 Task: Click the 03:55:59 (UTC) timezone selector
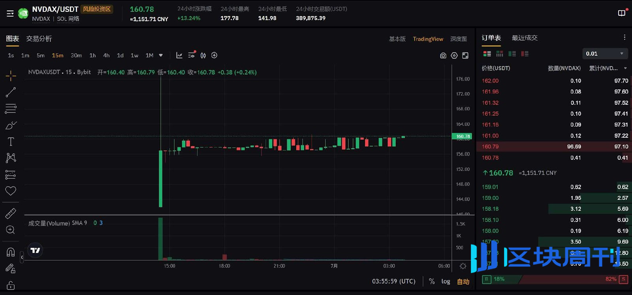coord(394,281)
